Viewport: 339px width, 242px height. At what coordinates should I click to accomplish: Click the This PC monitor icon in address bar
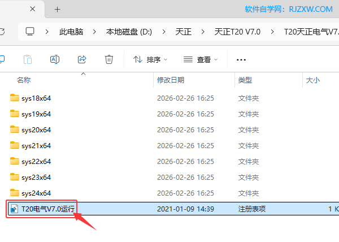pos(30,32)
